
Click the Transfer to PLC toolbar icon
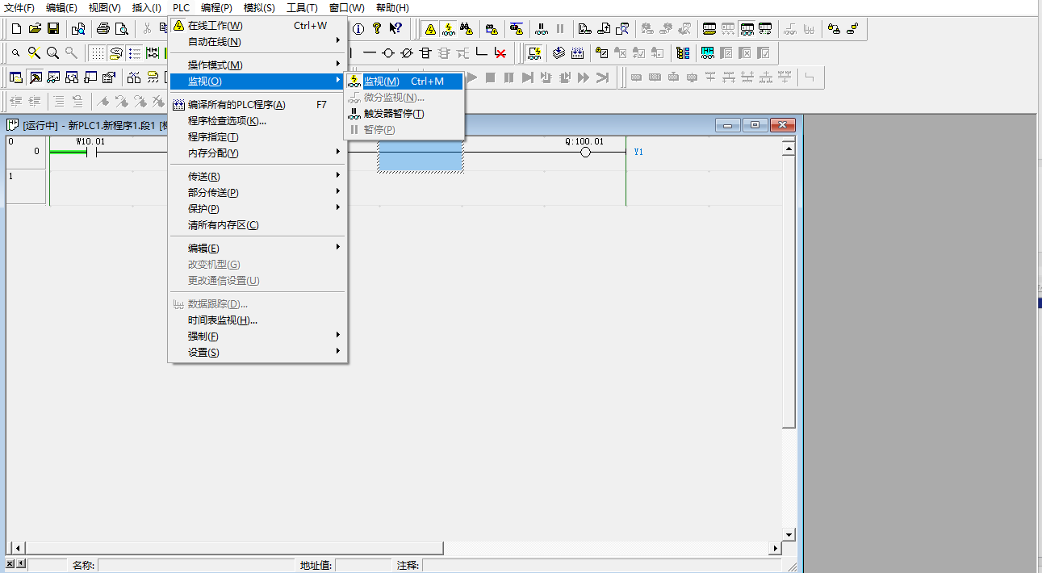coord(584,29)
